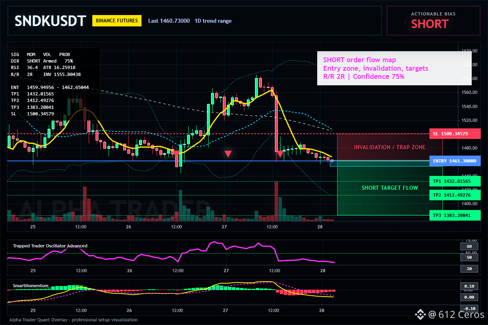Click 'Entry zone, invalidation, targets' annotation line
Screen dimensions: 488x325
pyautogui.click(x=376, y=68)
